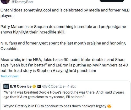Click the 4 abr. timestamp

72,86
